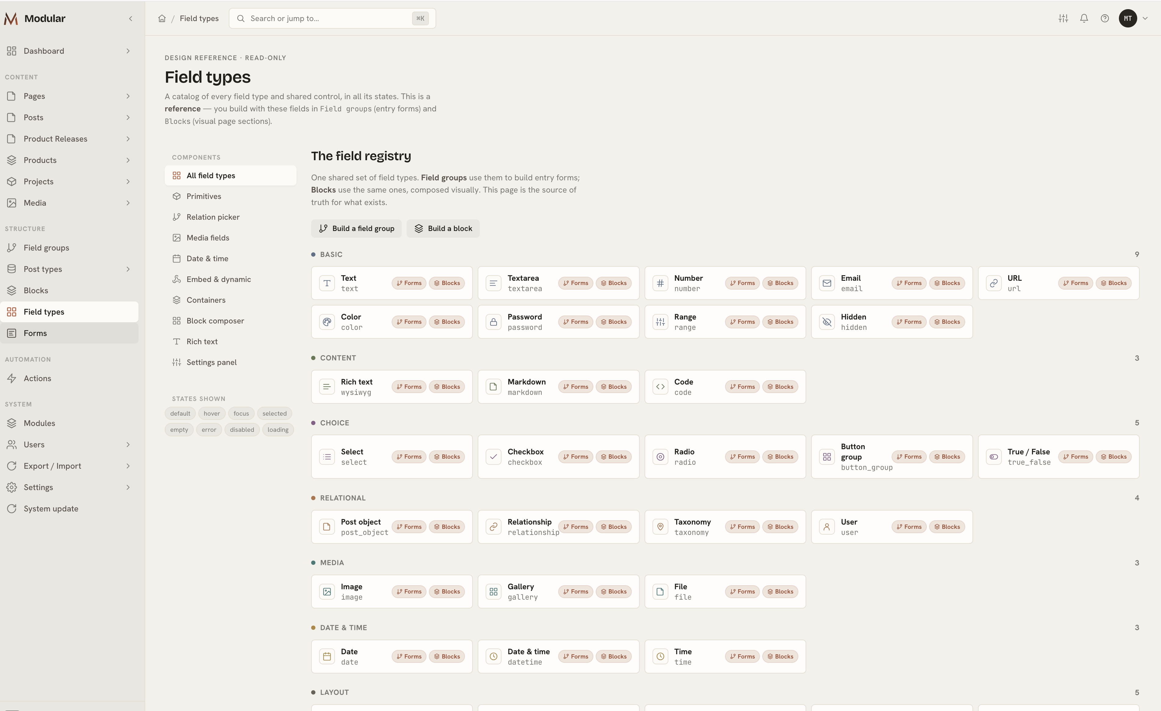Viewport: 1161px width, 711px height.
Task: Click the home breadcrumb icon
Action: (162, 18)
